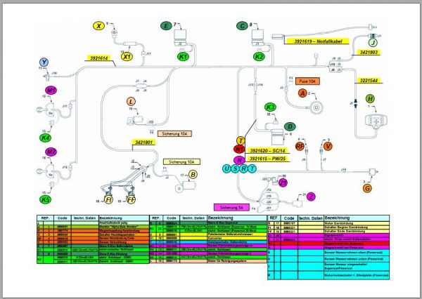The width and height of the screenshot is (422, 299).
Task: Click the yellow X marker circle
Action: coord(98,26)
